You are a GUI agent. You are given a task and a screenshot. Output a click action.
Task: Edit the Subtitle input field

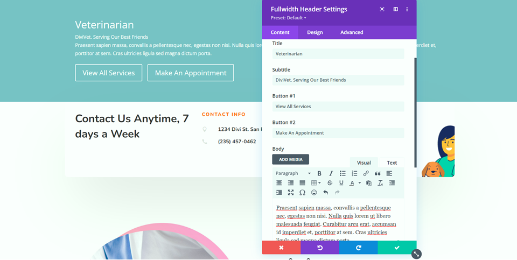[338, 80]
